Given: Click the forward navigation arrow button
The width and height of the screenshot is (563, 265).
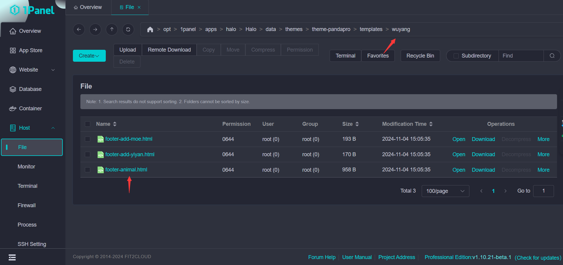Looking at the screenshot, I should pyautogui.click(x=95, y=29).
